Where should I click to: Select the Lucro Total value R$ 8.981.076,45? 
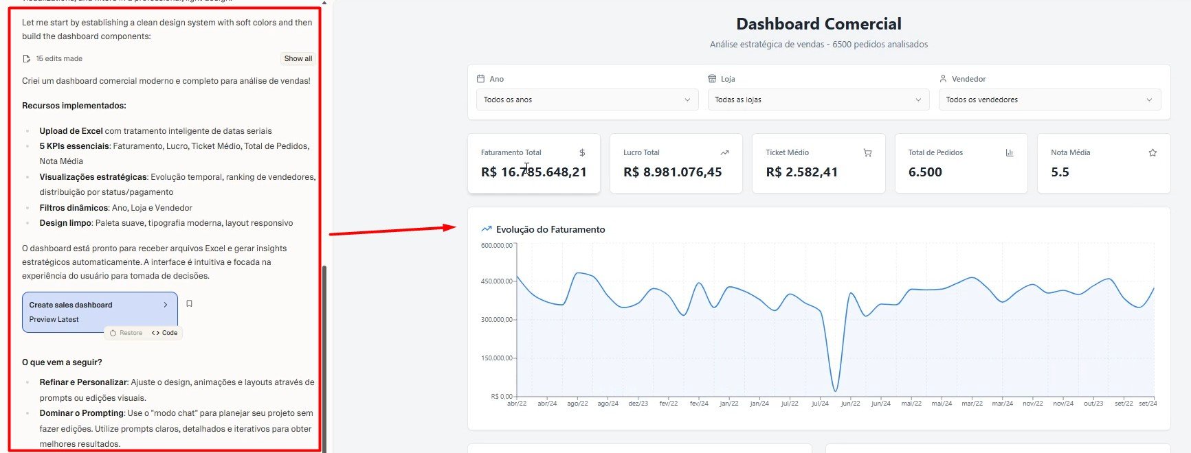coord(673,172)
